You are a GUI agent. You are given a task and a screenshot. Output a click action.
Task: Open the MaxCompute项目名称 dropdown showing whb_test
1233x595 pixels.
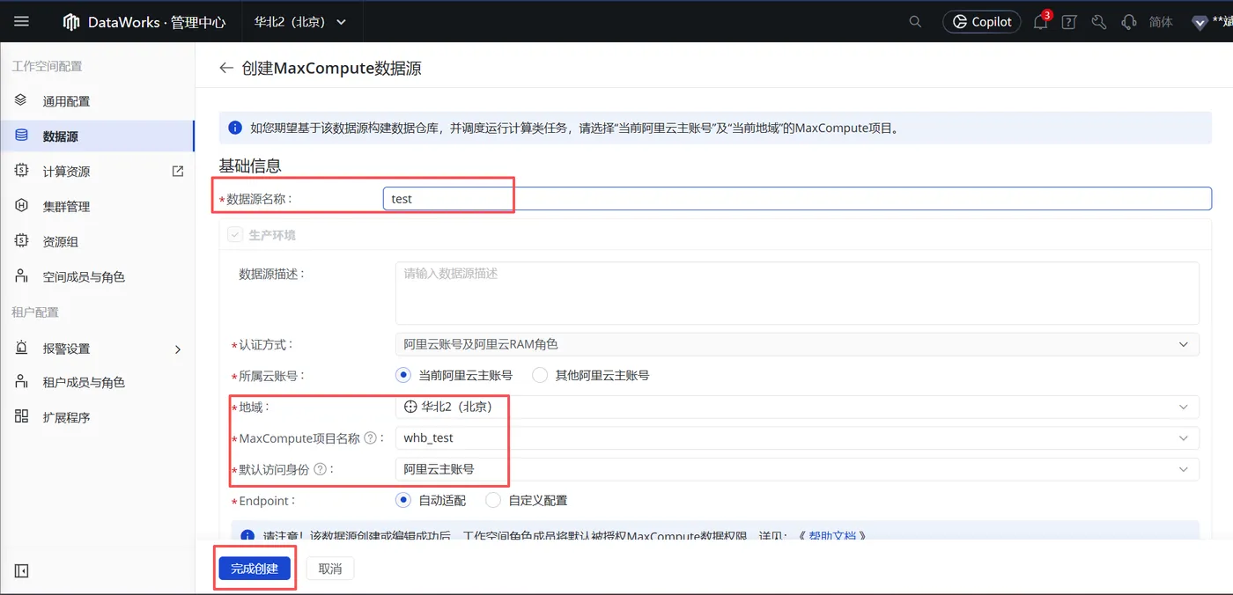(x=797, y=437)
